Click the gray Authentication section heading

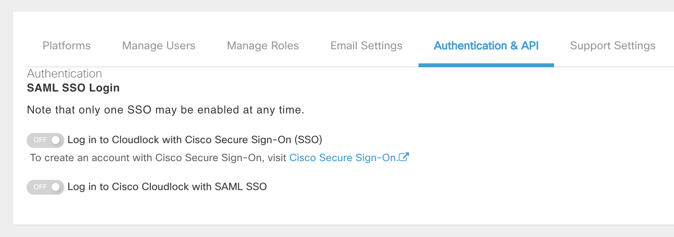tap(64, 74)
